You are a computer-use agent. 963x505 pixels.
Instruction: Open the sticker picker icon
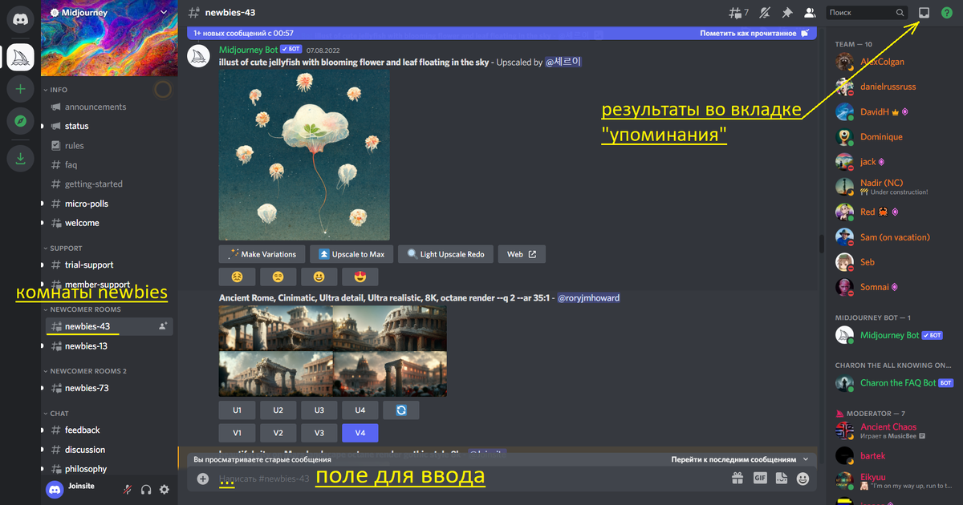[x=782, y=479]
